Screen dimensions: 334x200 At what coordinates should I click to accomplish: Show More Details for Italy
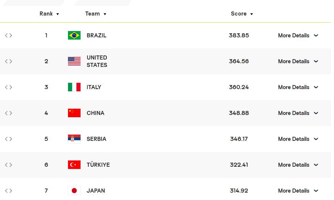[x=298, y=87]
